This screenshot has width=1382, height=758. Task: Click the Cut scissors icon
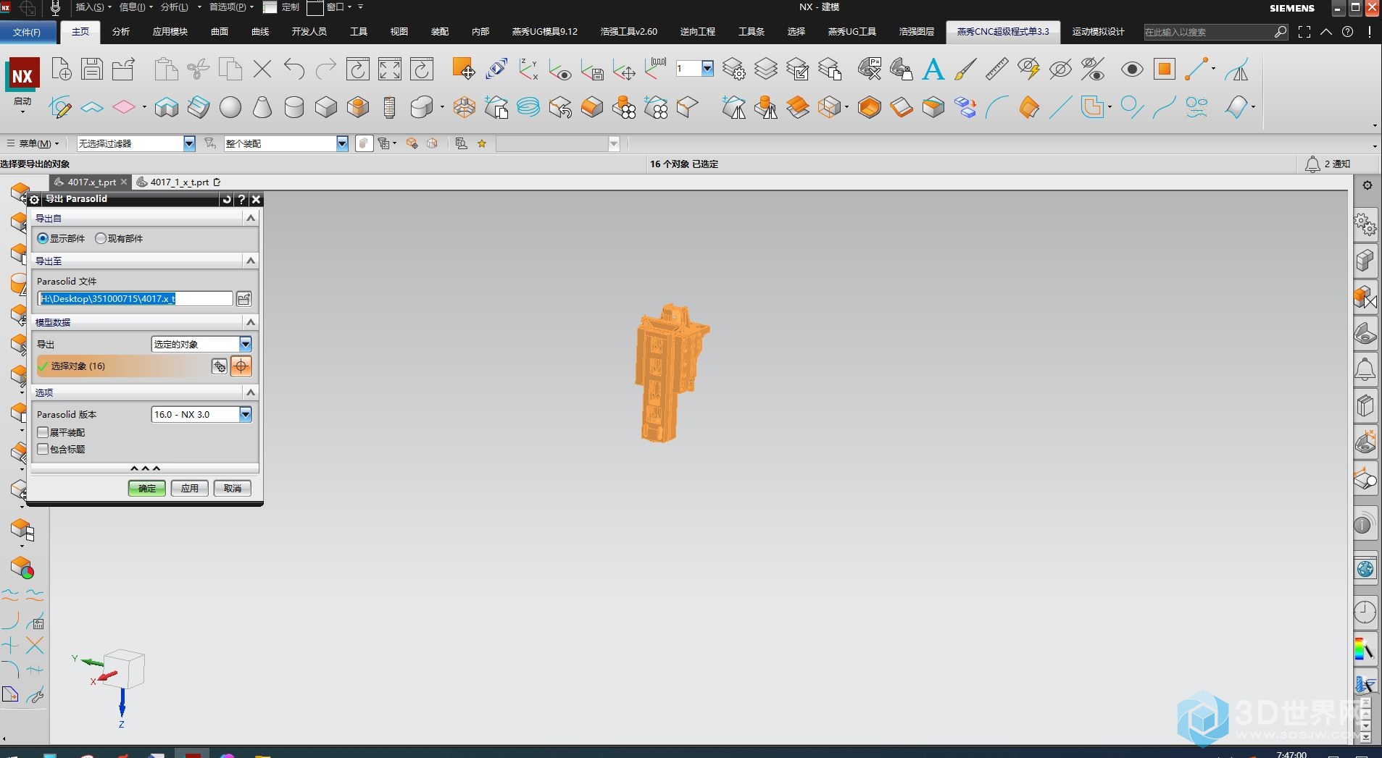198,70
